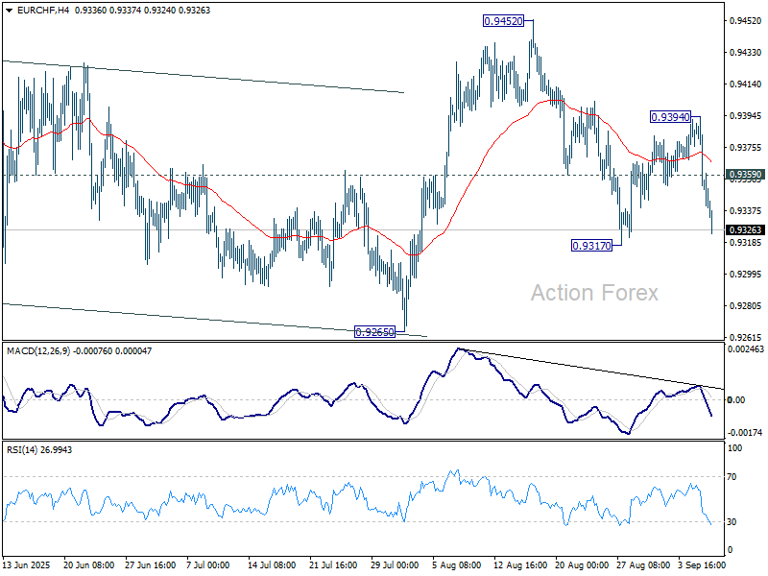Select the 0.93590 level tag on price axis
The image size is (768, 576).
click(x=745, y=176)
